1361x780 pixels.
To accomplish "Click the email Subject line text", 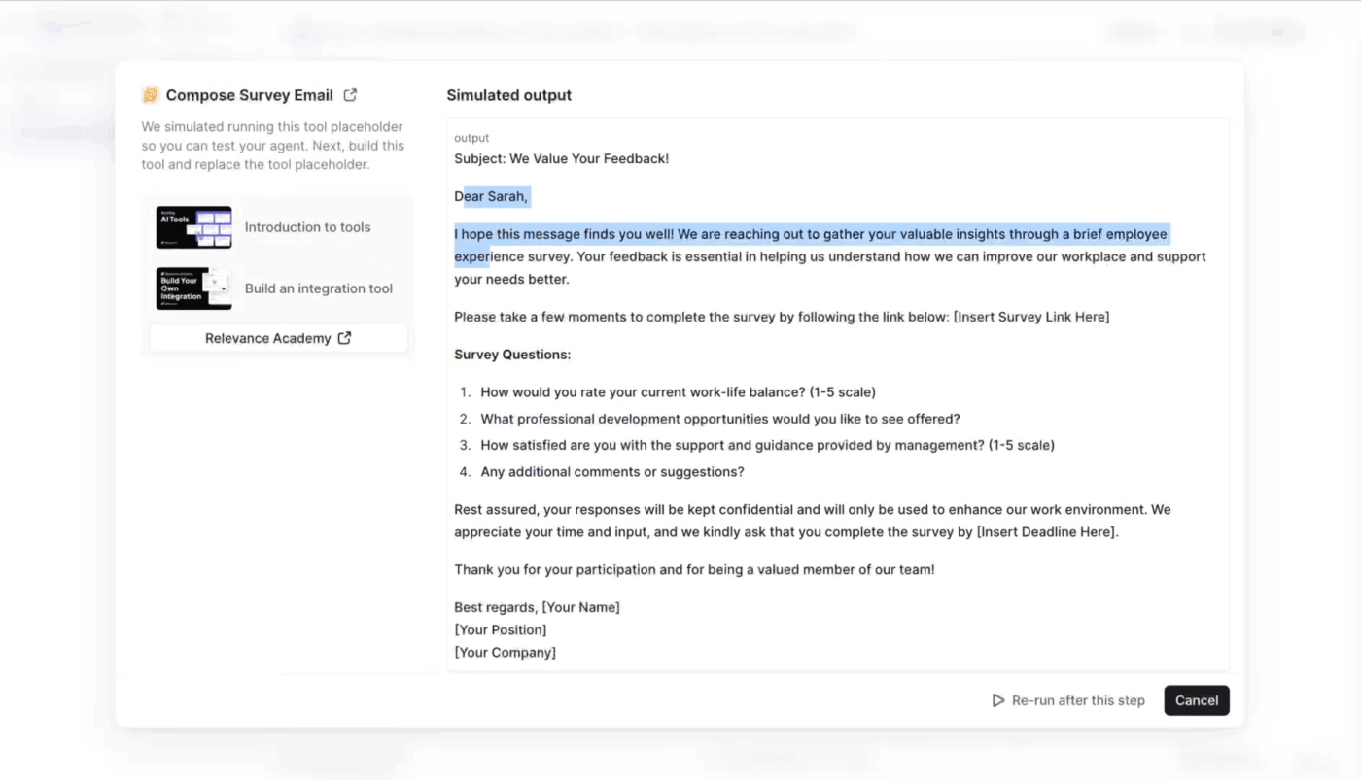I will [x=561, y=158].
